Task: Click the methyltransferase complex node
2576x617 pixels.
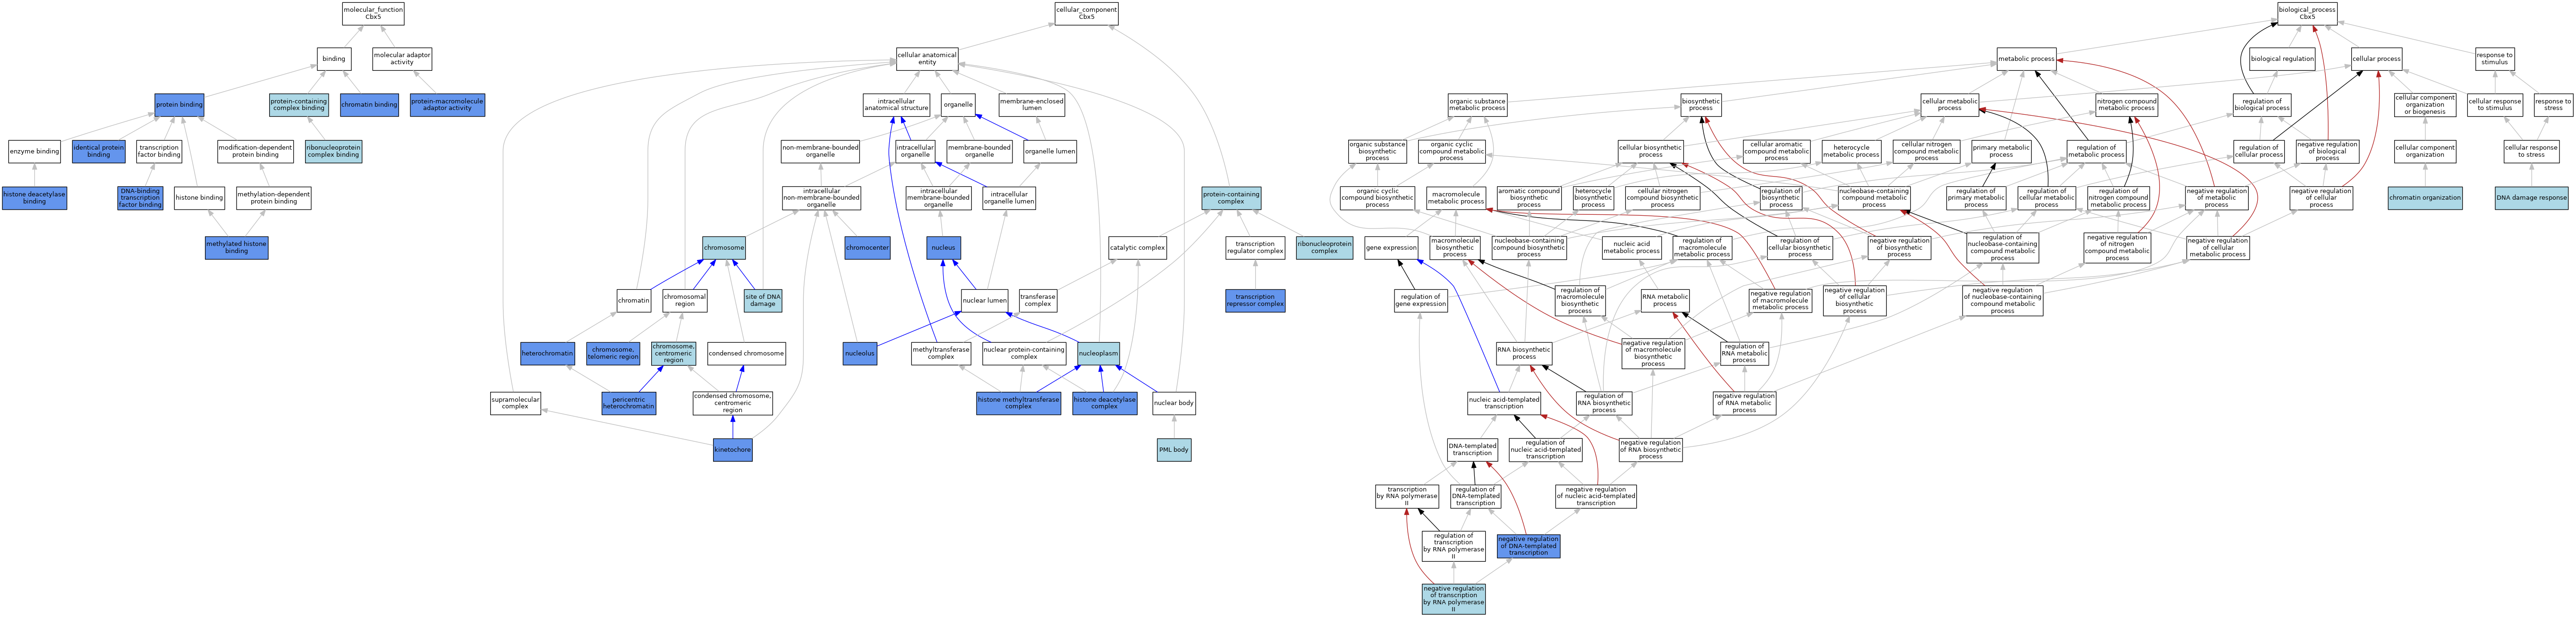Action: [941, 353]
